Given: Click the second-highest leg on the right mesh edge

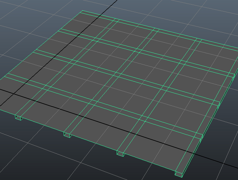Looking at the screenshot, I should (x=219, y=105).
